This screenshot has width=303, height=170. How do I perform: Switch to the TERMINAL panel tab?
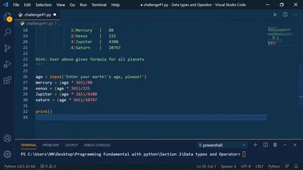(x=28, y=145)
